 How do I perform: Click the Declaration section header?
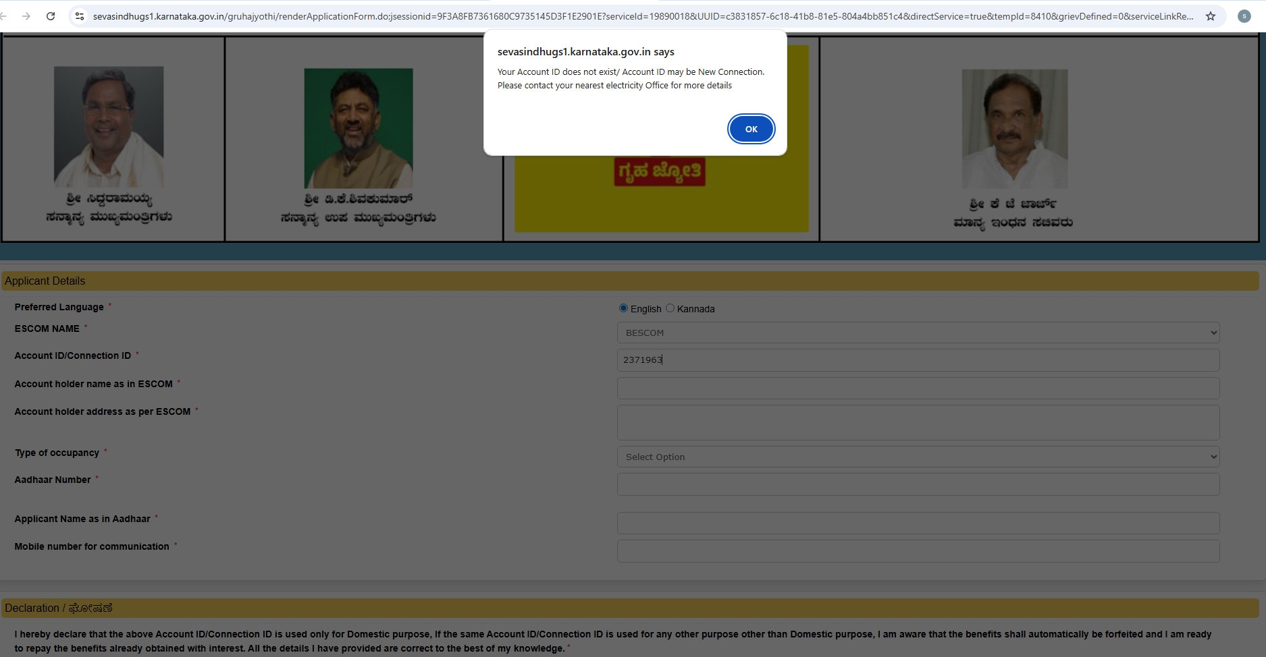pos(630,608)
